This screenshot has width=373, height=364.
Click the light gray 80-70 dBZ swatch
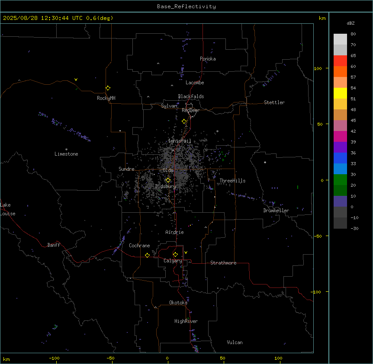(x=340, y=39)
